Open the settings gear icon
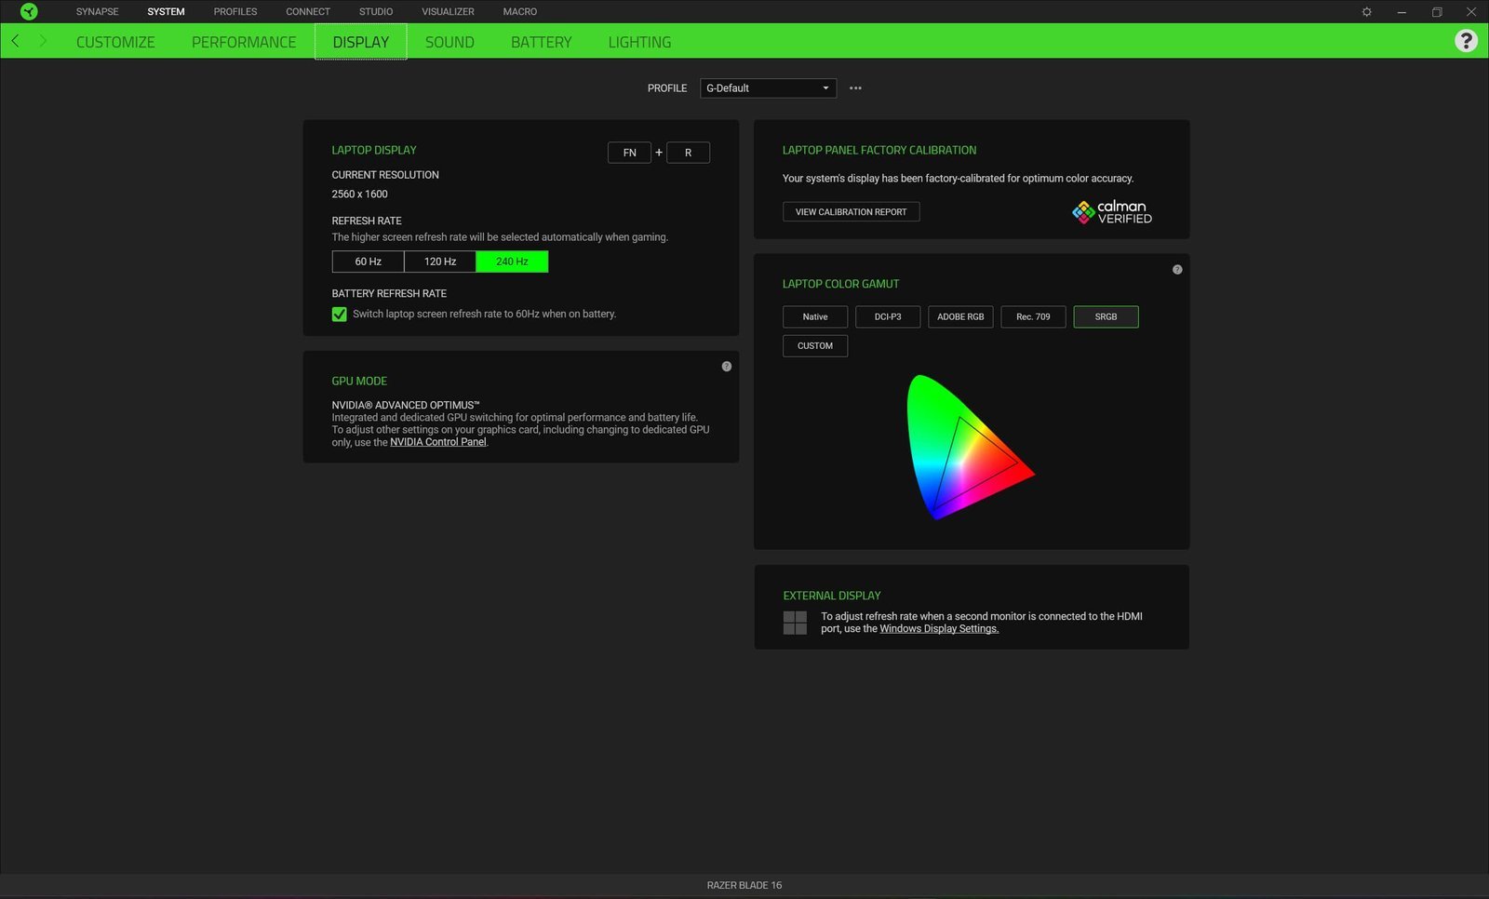 tap(1366, 12)
